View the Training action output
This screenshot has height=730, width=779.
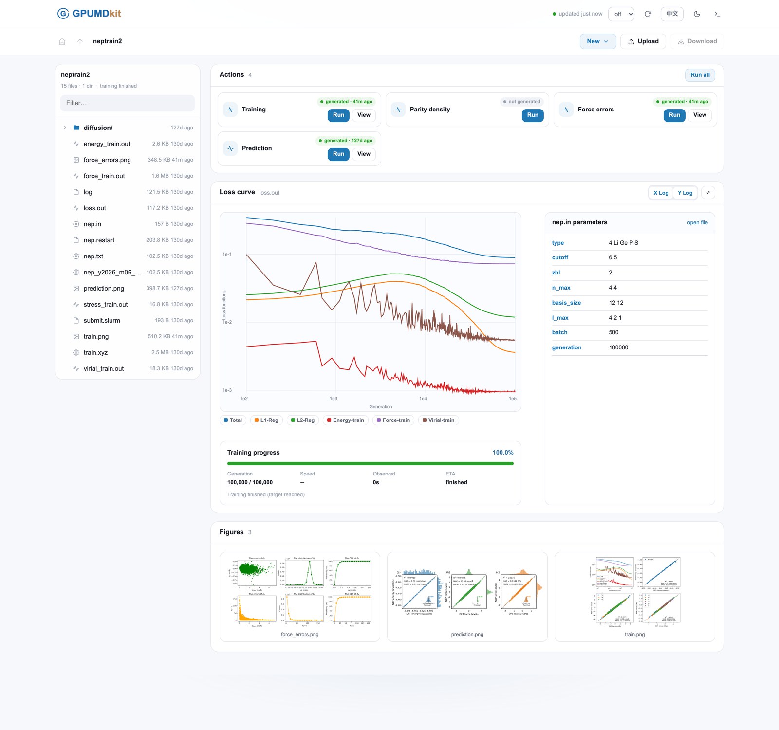pyautogui.click(x=364, y=115)
